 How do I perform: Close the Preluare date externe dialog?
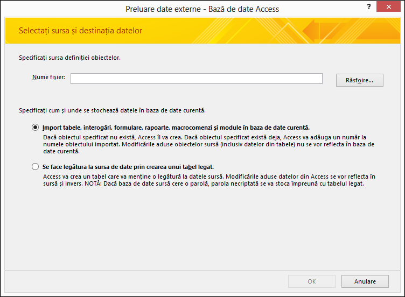[x=388, y=6]
